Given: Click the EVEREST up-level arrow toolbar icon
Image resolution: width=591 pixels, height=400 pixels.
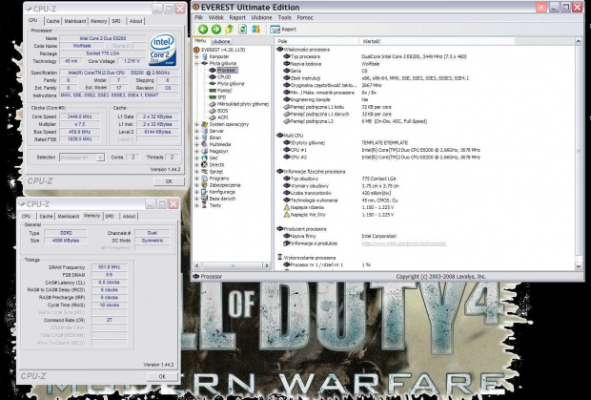Looking at the screenshot, I should (x=229, y=30).
